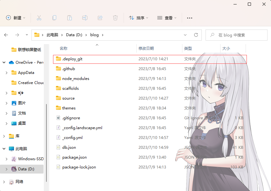The height and width of the screenshot is (191, 271).
Task: Click the 在 blog 中搜索 search field
Action: pos(236,35)
